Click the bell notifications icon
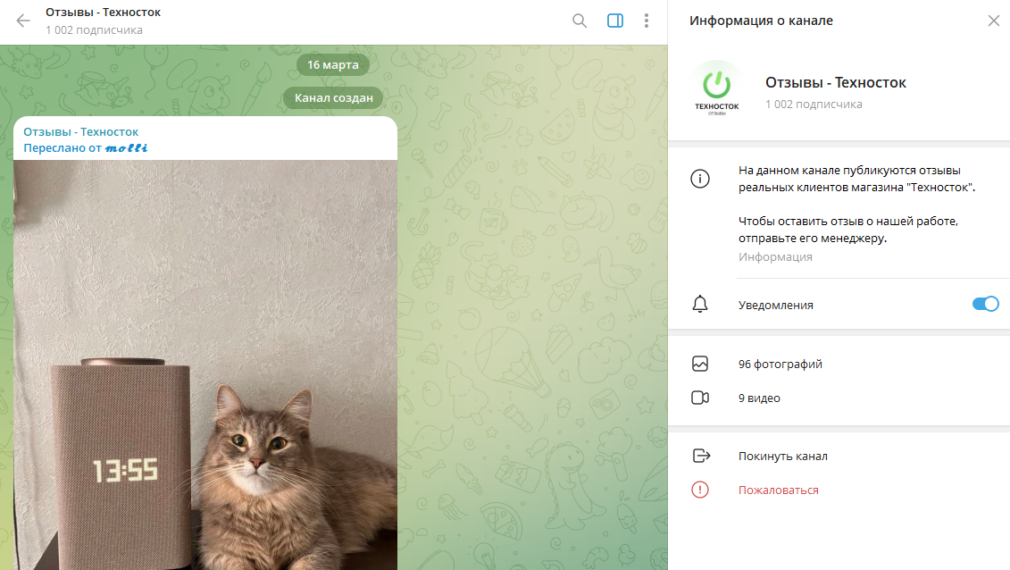 (x=700, y=304)
